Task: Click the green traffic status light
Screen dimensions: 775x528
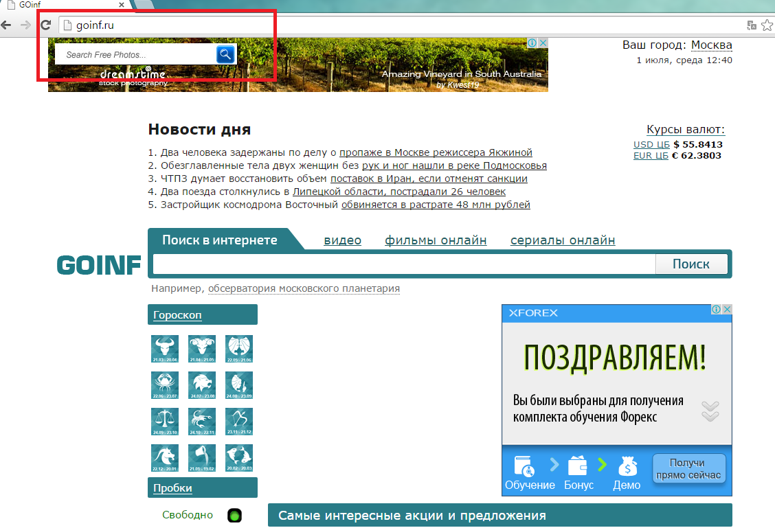Action: pyautogui.click(x=235, y=515)
